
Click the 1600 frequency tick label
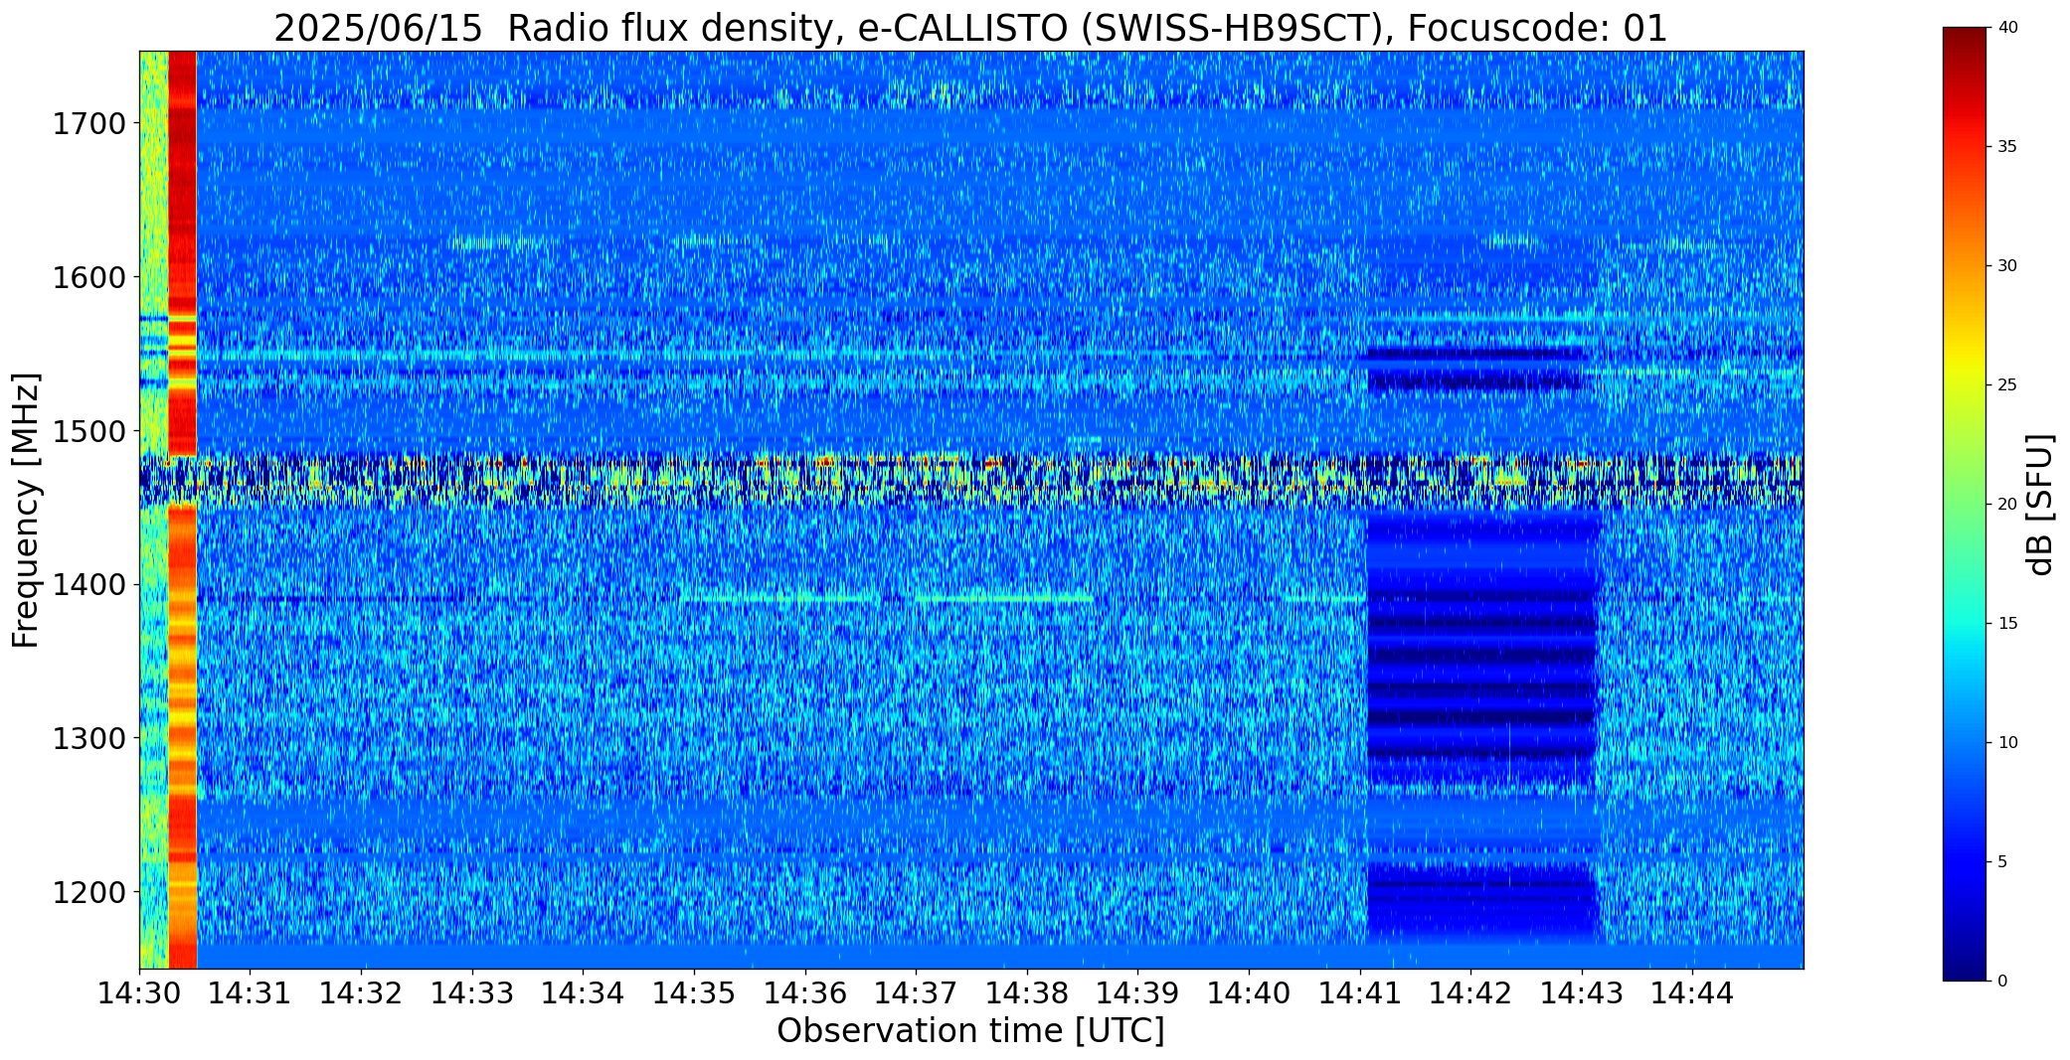[x=88, y=277]
